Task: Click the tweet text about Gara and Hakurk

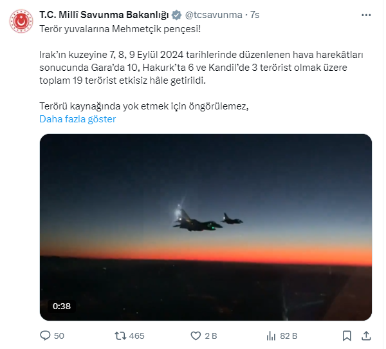Action: pyautogui.click(x=193, y=70)
